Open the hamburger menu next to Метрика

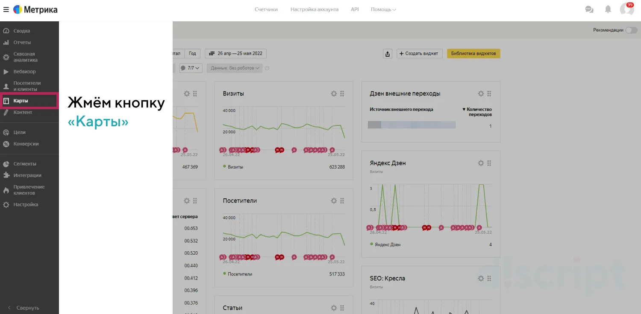point(6,9)
